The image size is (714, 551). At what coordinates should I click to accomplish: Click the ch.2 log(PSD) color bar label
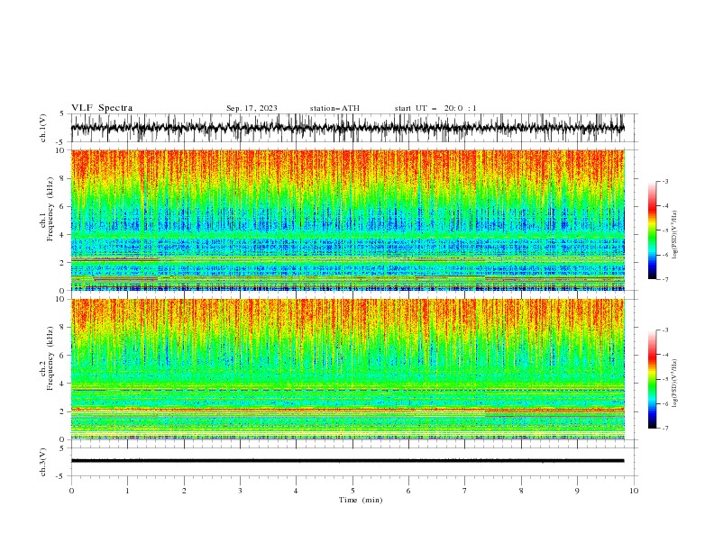(675, 383)
